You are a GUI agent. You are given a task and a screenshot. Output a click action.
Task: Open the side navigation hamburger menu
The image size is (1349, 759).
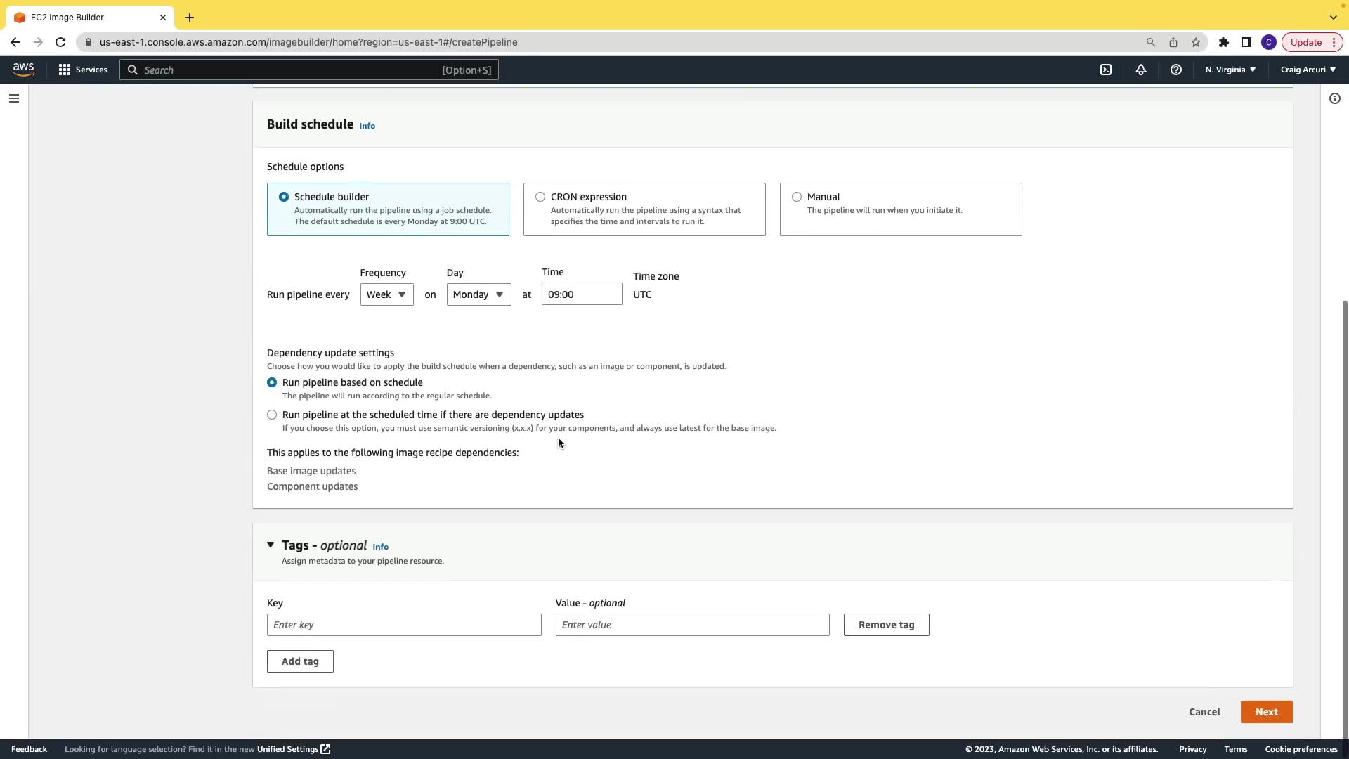point(14,98)
